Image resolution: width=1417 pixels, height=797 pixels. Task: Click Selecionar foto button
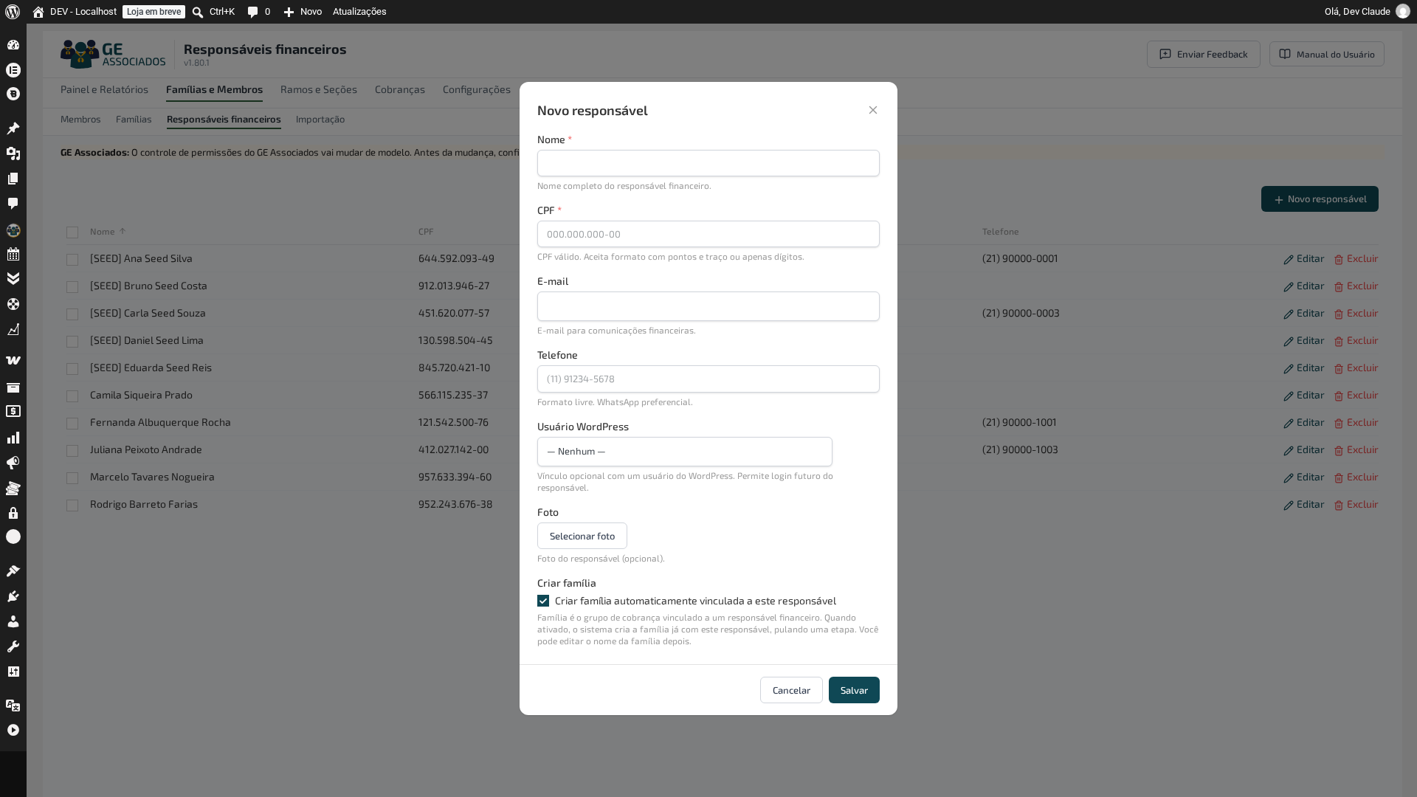click(582, 536)
